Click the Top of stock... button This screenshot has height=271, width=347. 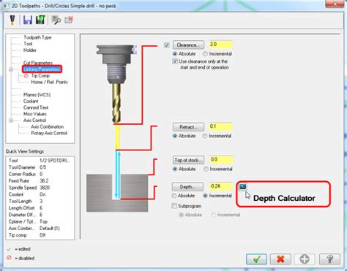click(188, 160)
